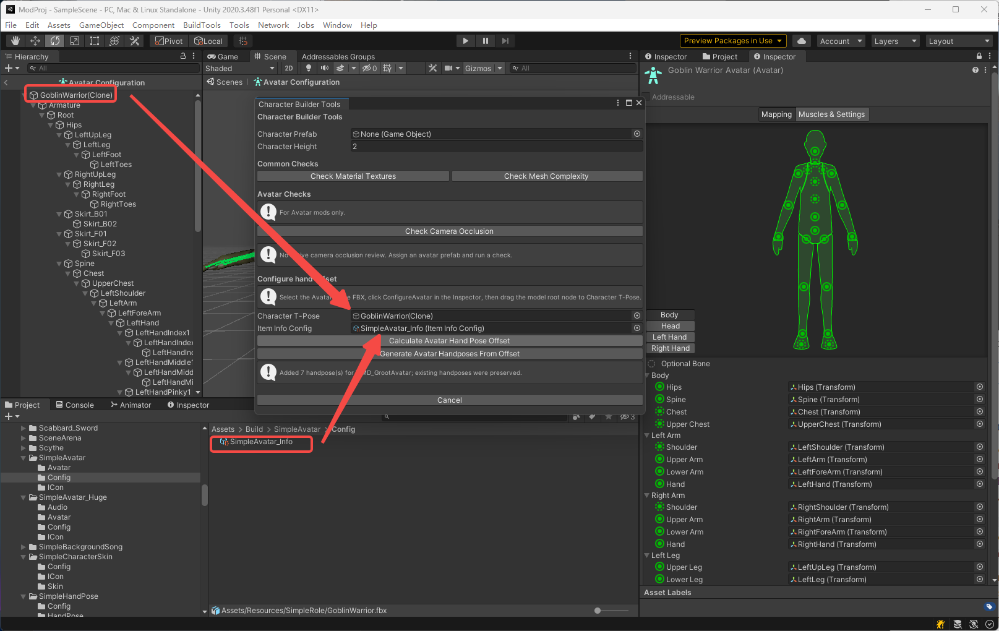Open object picker for Item Info Config
The height and width of the screenshot is (631, 999).
tap(637, 328)
